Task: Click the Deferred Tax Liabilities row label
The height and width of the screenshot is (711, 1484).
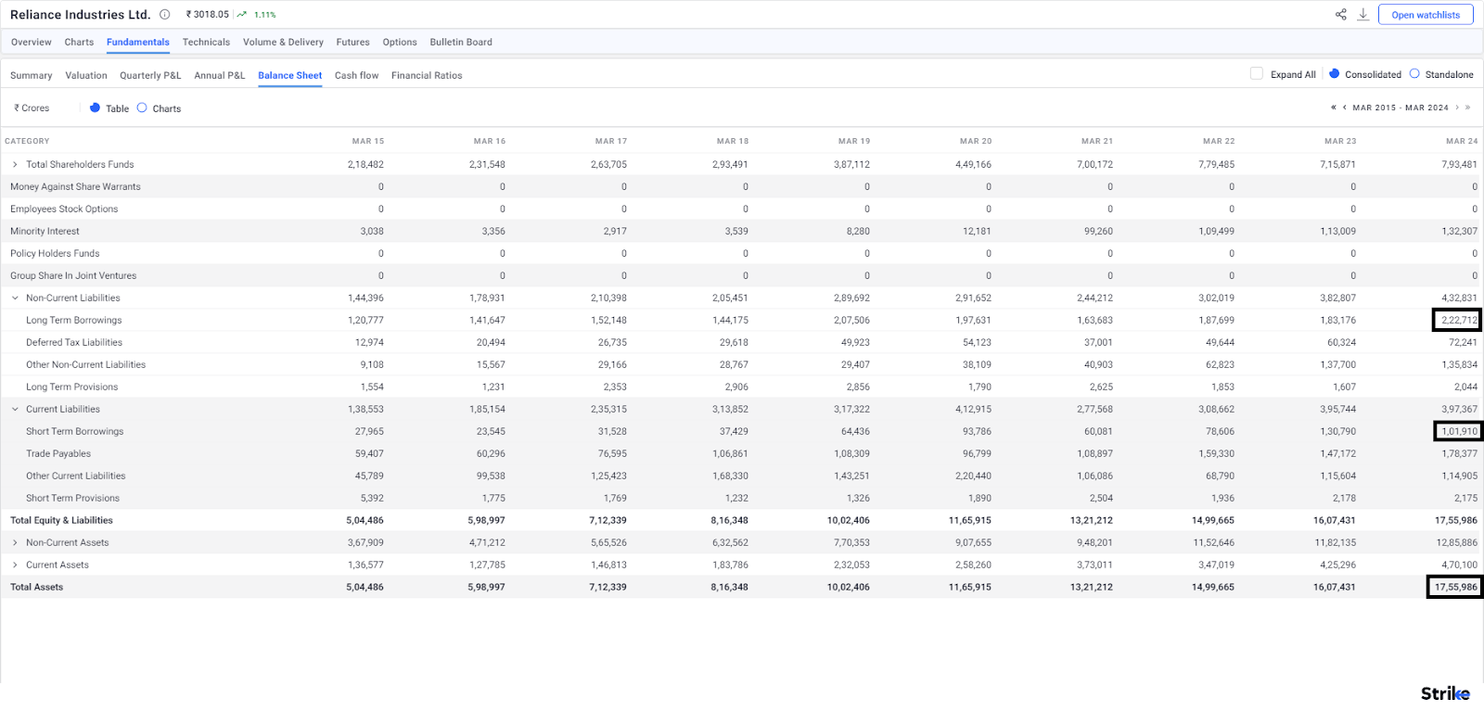Action: 74,342
